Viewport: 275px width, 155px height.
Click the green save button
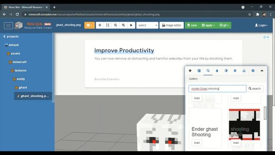192,25
